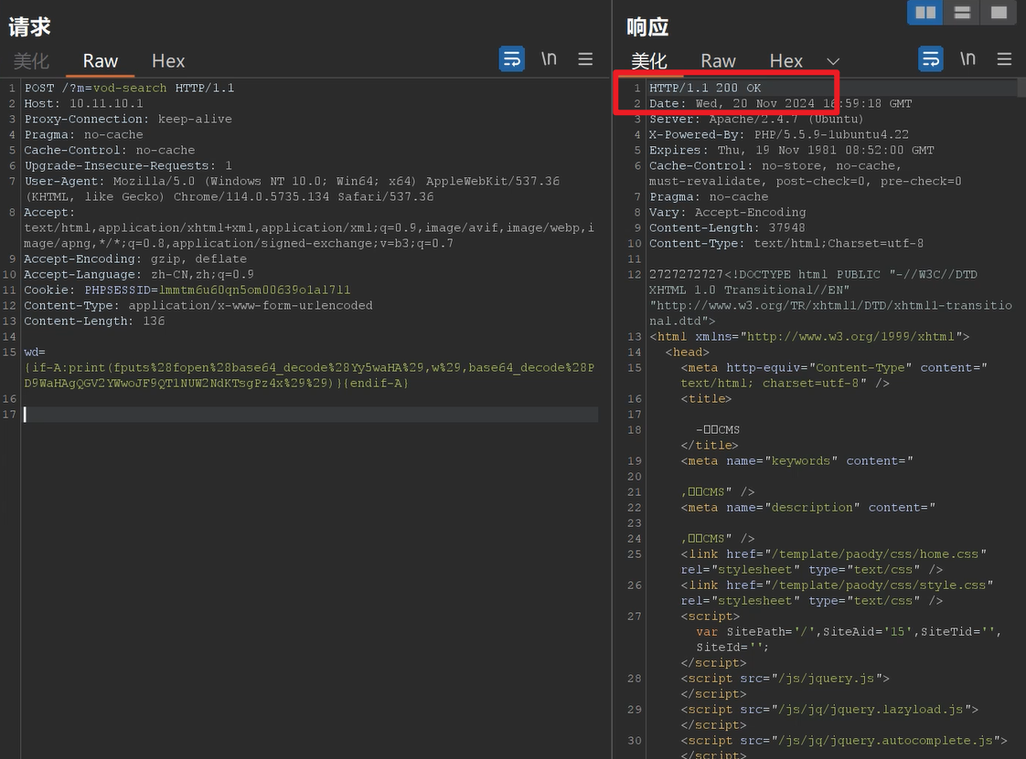Click jquery.autocomplete.js script src line

(x=844, y=741)
